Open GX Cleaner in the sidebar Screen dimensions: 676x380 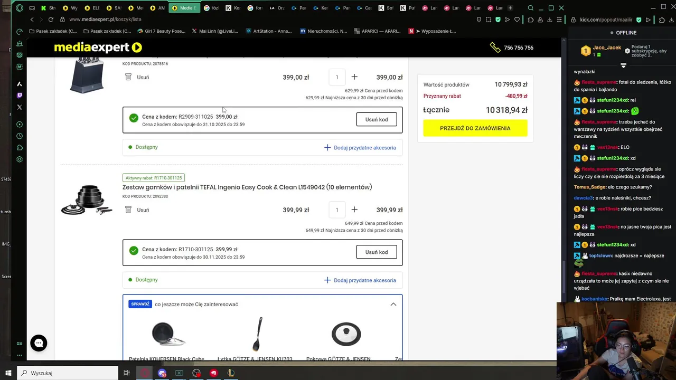20,43
